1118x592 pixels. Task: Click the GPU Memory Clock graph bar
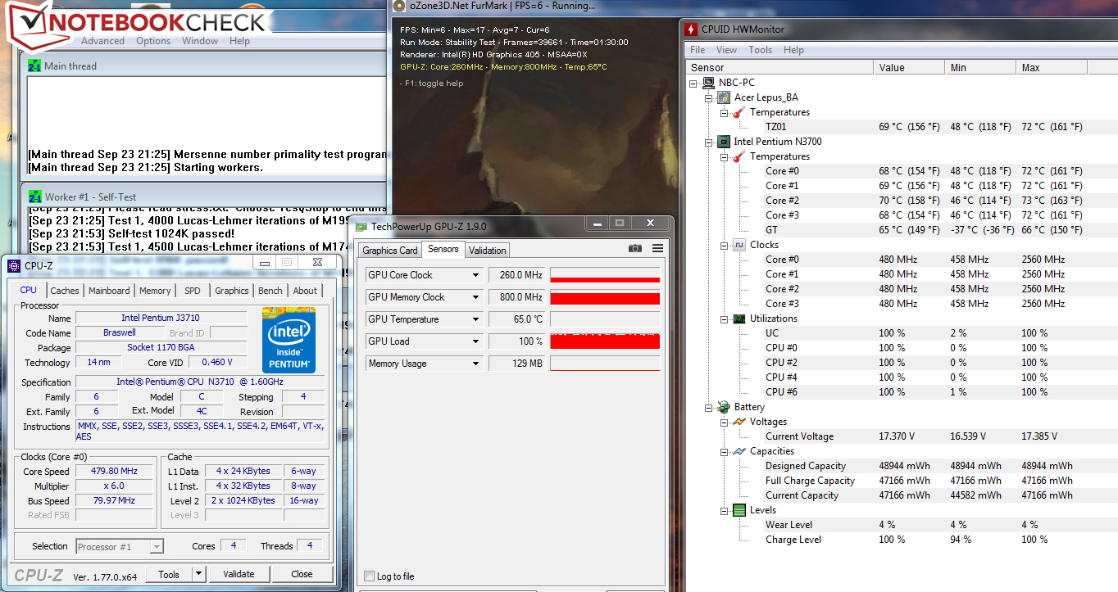pyautogui.click(x=605, y=297)
